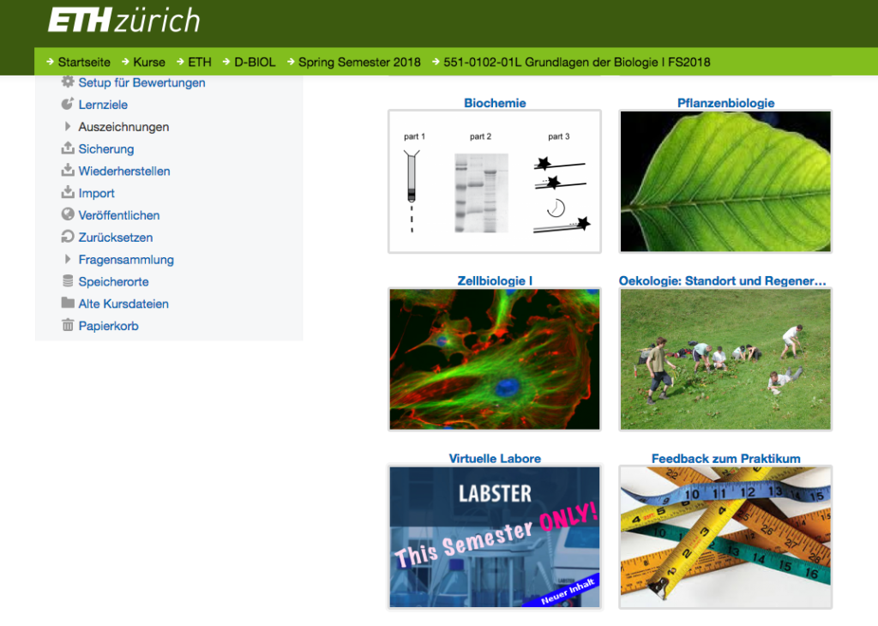Click the Biochemie gel diagram thumbnail
This screenshot has height=626, width=878.
(x=495, y=182)
